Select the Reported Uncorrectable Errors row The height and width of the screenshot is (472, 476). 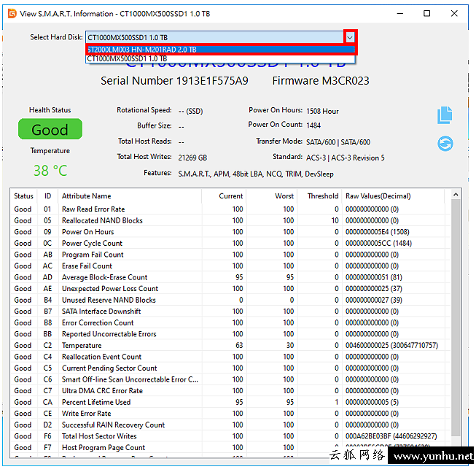click(231, 334)
